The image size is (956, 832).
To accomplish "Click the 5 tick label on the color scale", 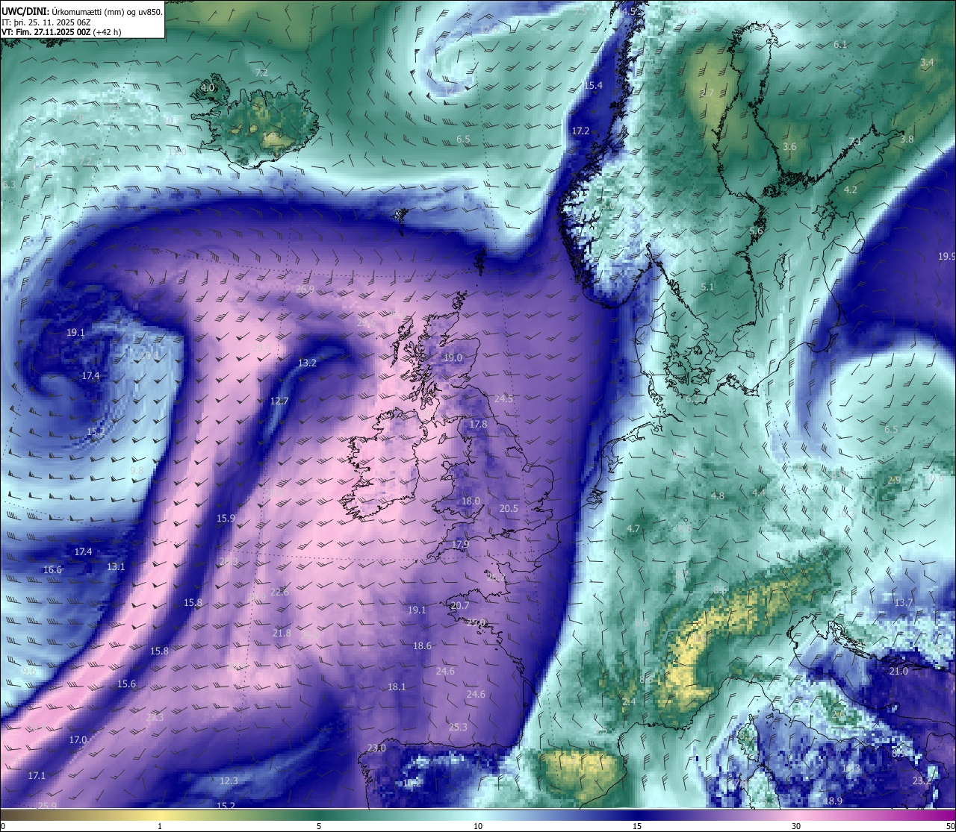I will click(x=319, y=826).
